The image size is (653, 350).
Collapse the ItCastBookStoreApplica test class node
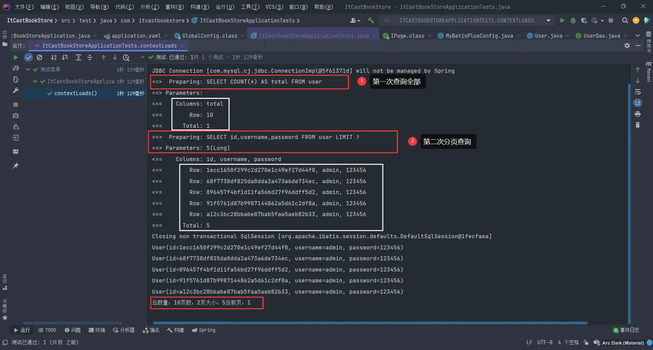[35, 82]
